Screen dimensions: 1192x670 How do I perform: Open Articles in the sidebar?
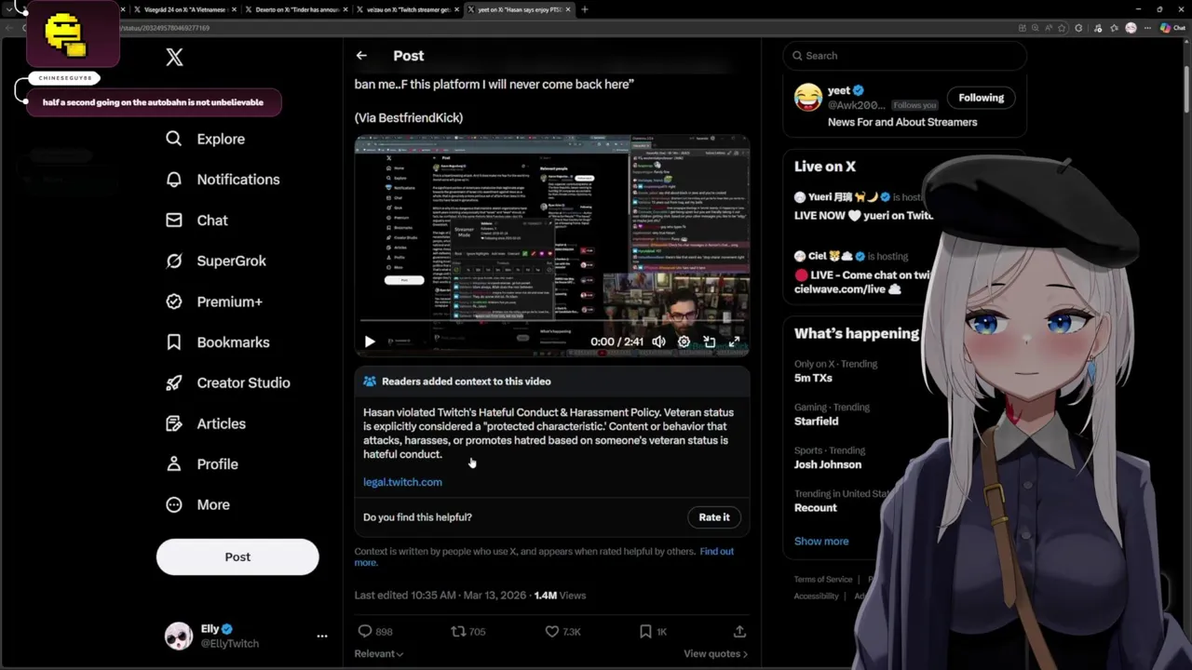pyautogui.click(x=205, y=423)
